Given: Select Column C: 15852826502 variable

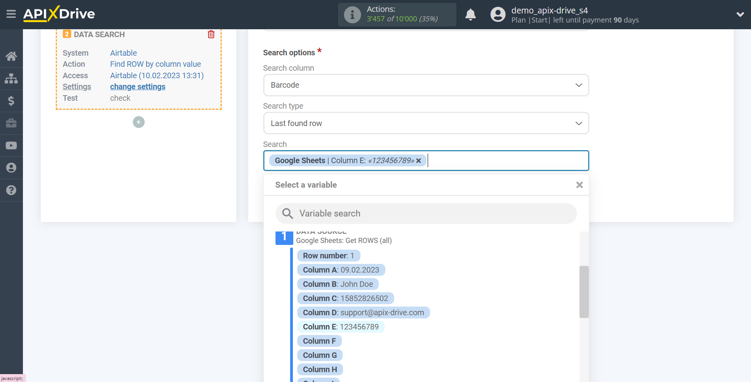Looking at the screenshot, I should pyautogui.click(x=345, y=298).
